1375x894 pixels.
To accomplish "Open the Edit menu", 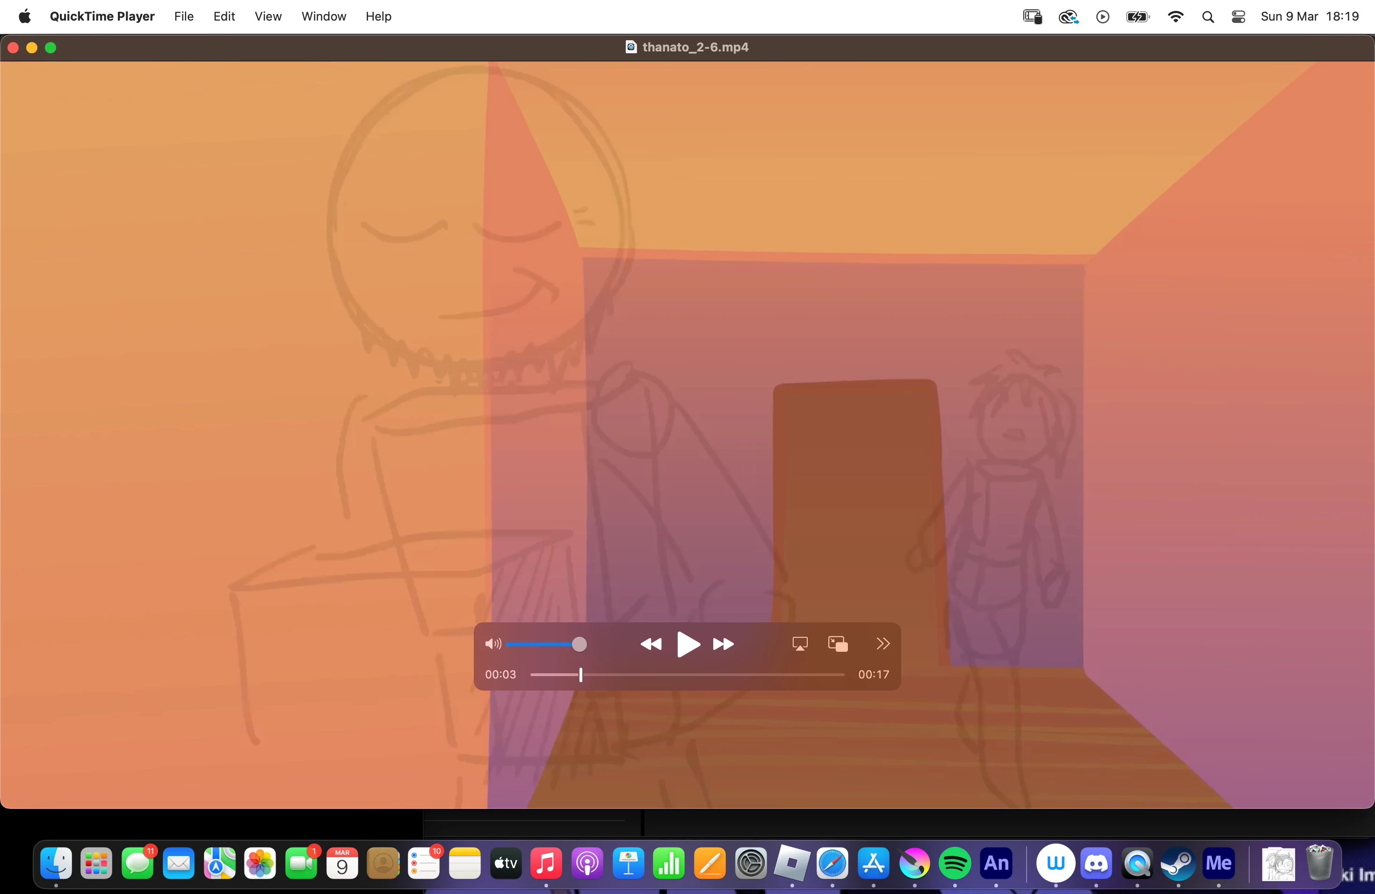I will 224,16.
